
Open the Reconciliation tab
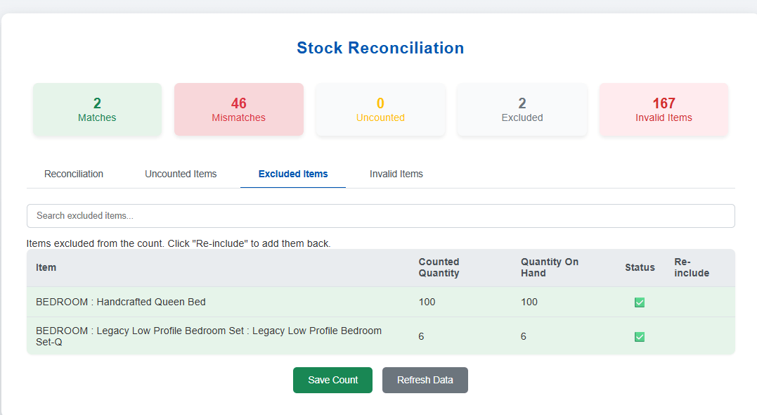pos(74,174)
